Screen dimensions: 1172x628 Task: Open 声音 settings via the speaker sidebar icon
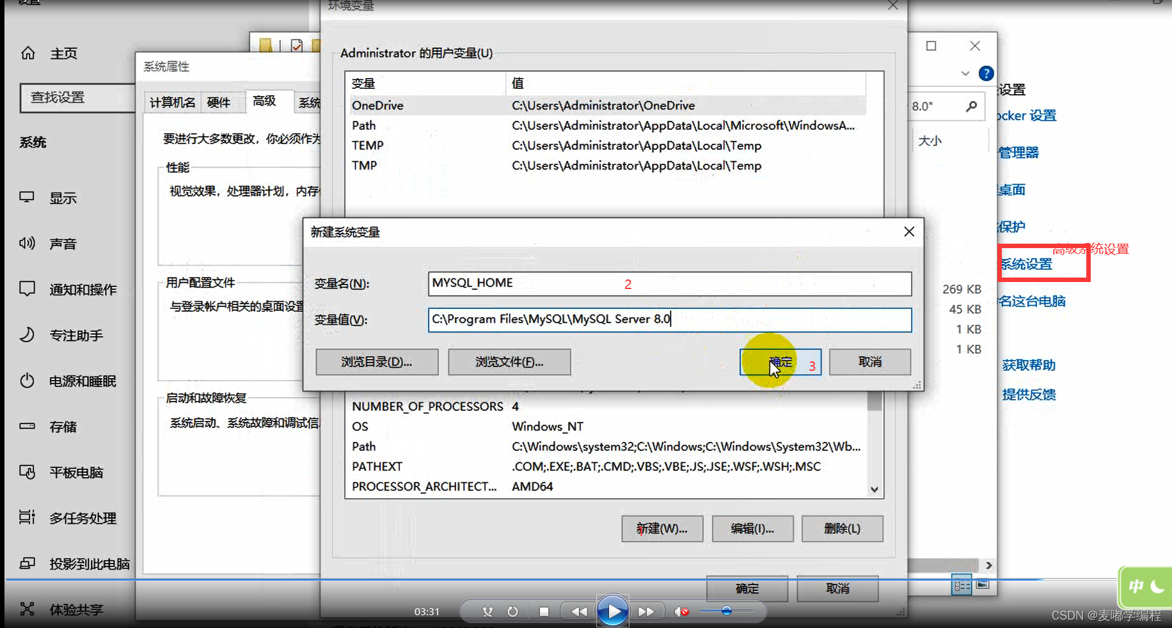tap(27, 243)
